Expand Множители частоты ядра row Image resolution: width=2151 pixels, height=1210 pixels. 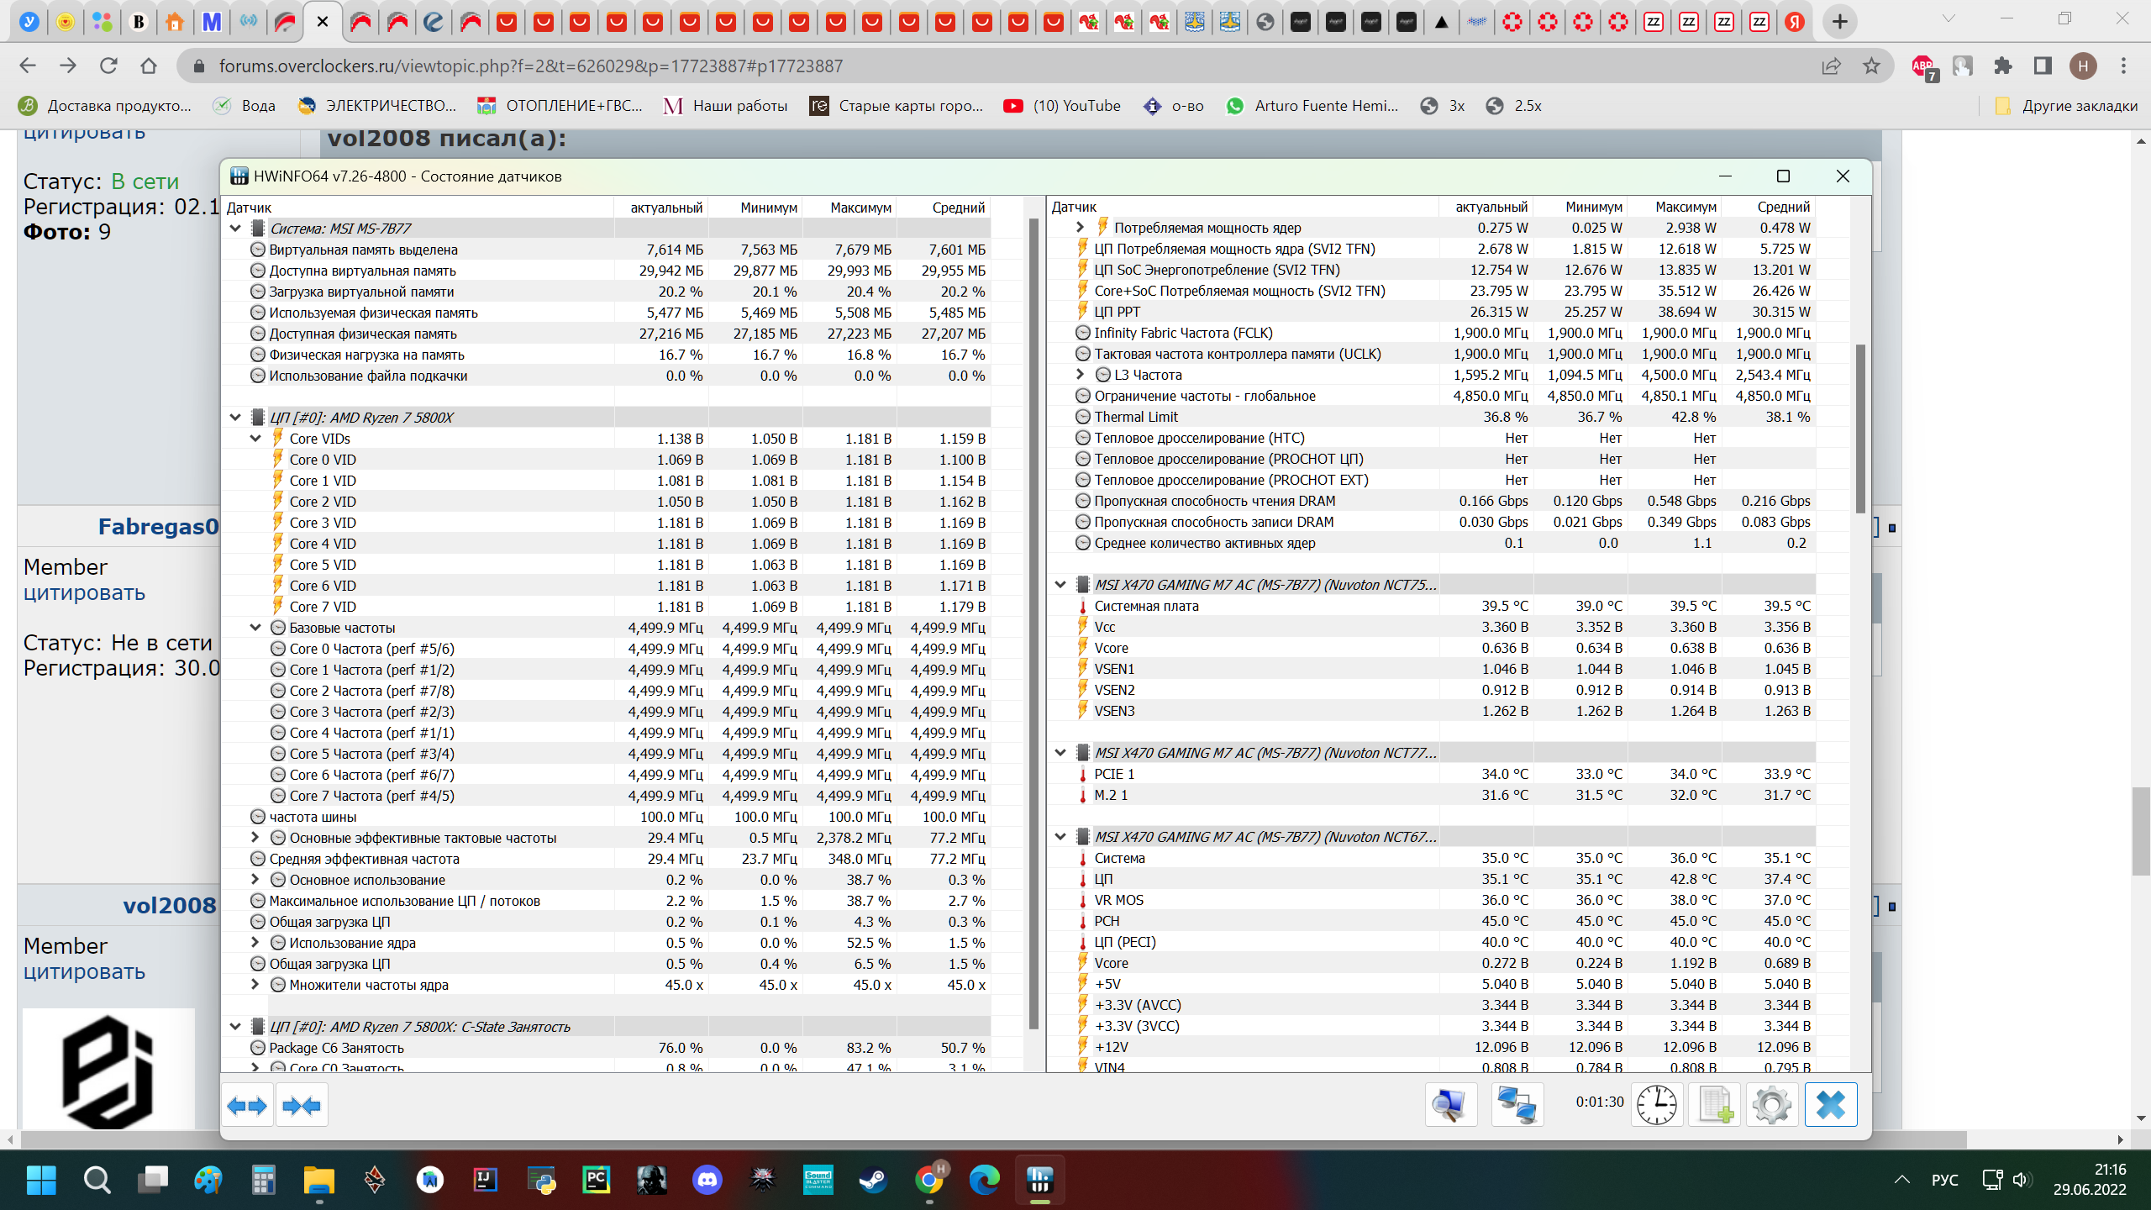pyautogui.click(x=255, y=985)
